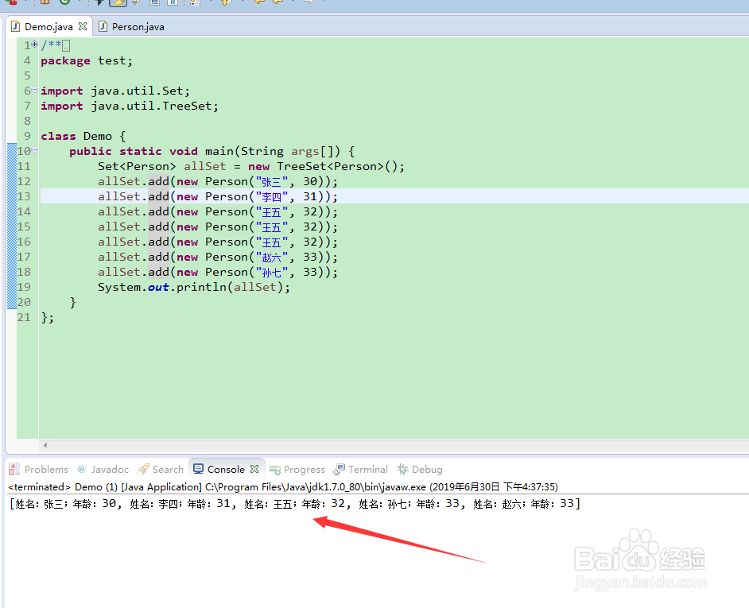Click line number 19 in the ruler
This screenshot has width=749, height=608.
(24, 287)
